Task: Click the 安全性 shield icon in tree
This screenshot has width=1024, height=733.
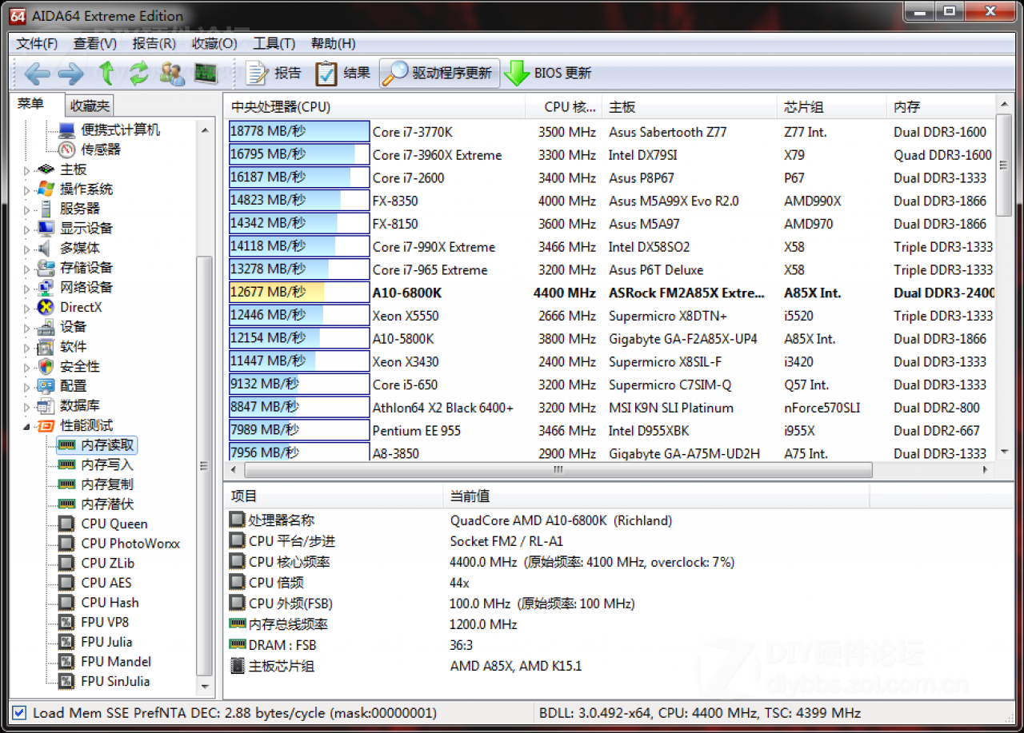Action: 46,366
